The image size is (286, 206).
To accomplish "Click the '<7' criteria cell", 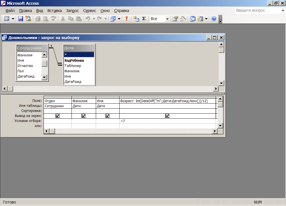I will (168, 121).
